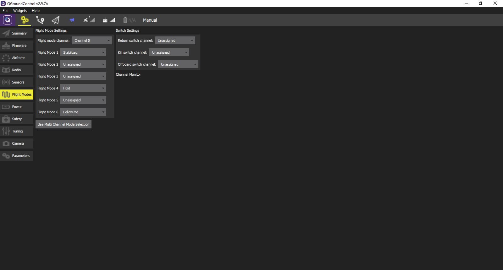Open the File menu
503x270 pixels.
5,11
